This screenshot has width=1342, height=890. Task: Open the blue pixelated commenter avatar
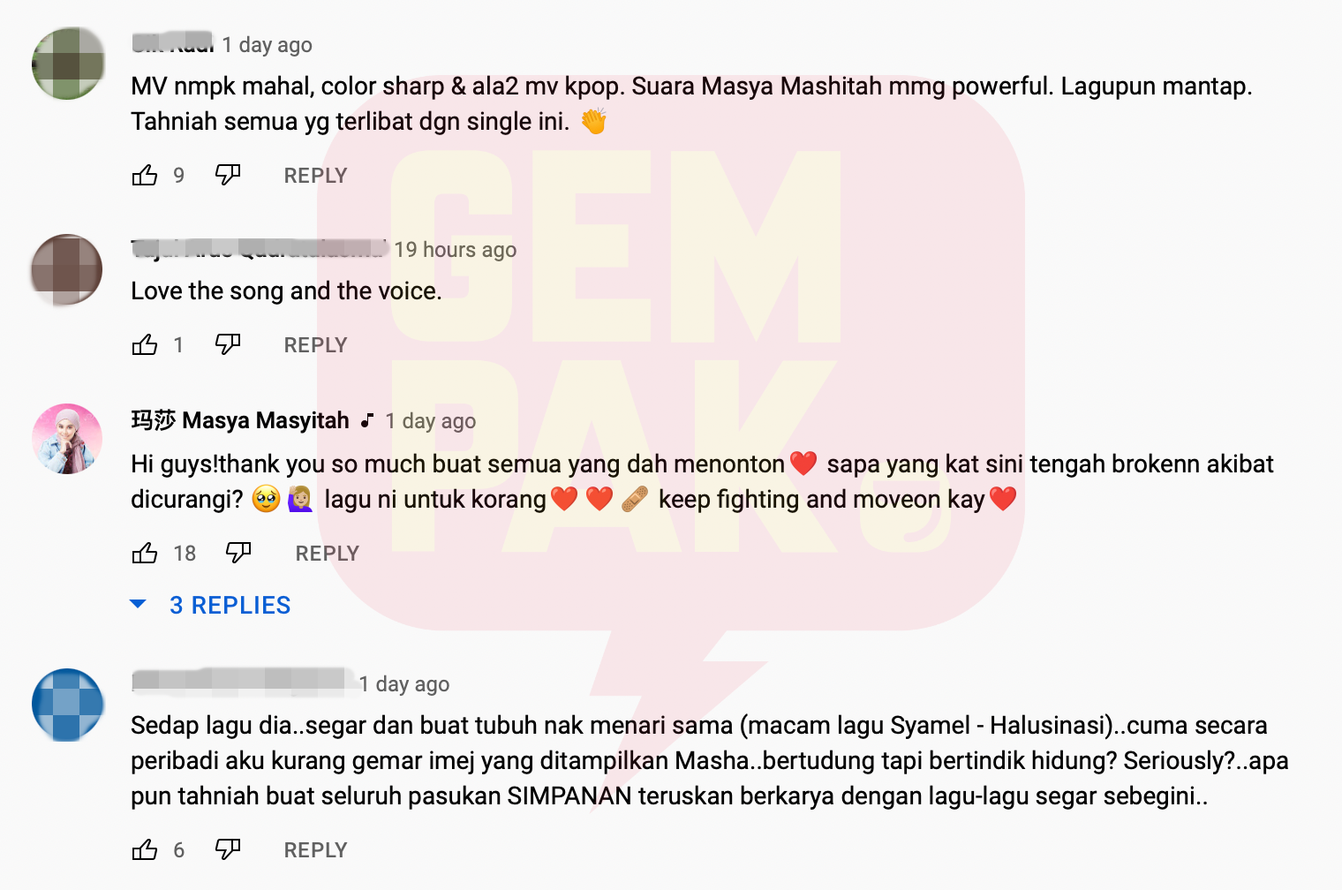coord(68,705)
